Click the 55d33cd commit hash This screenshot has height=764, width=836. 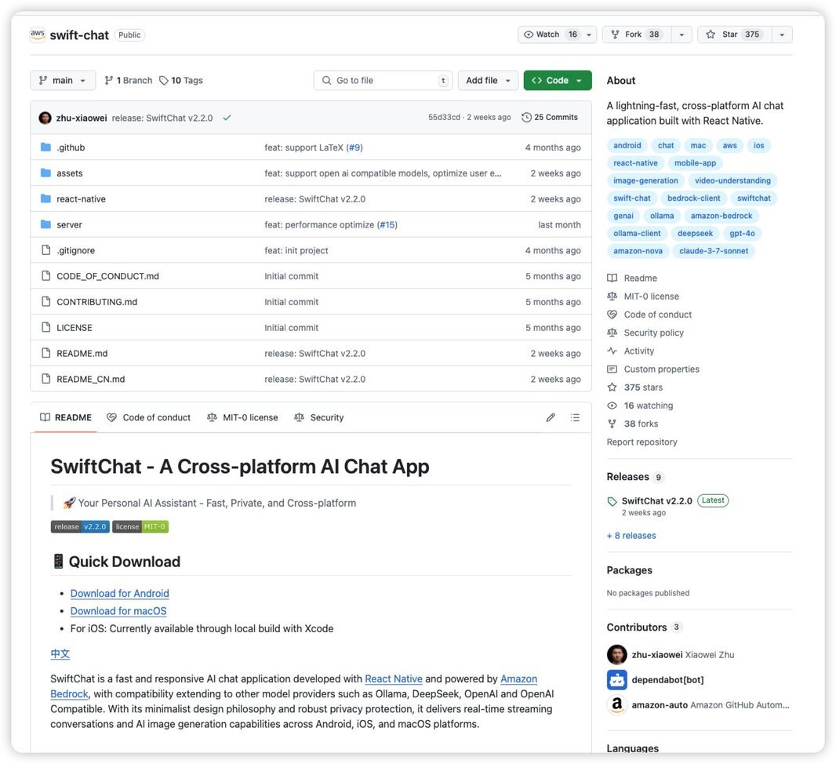(444, 118)
